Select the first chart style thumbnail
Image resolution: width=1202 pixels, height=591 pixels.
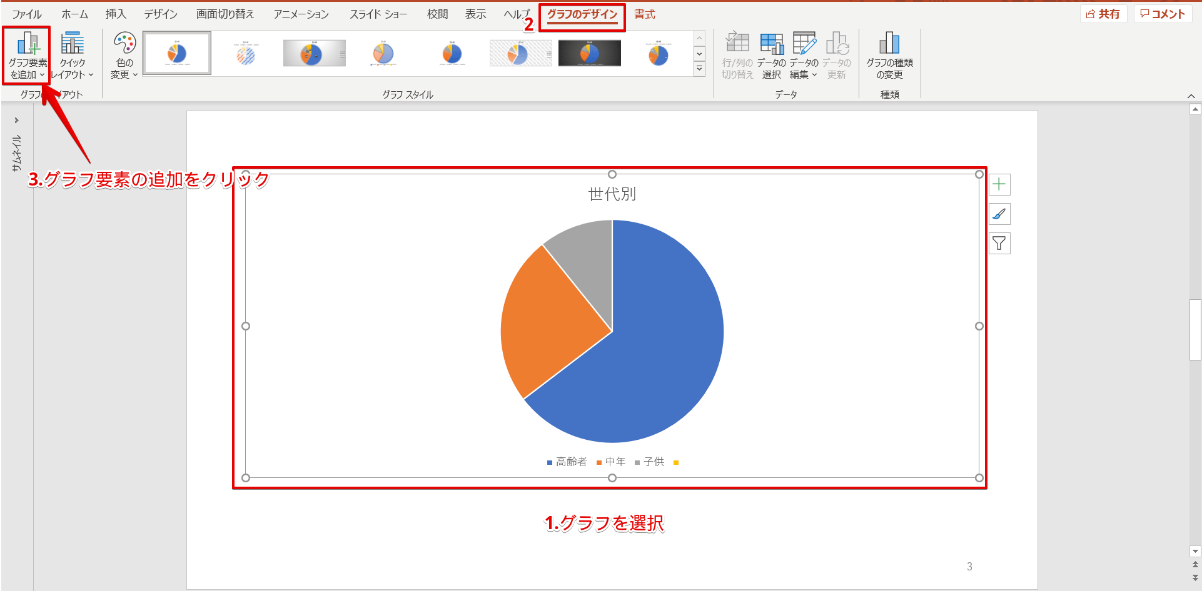(x=177, y=54)
